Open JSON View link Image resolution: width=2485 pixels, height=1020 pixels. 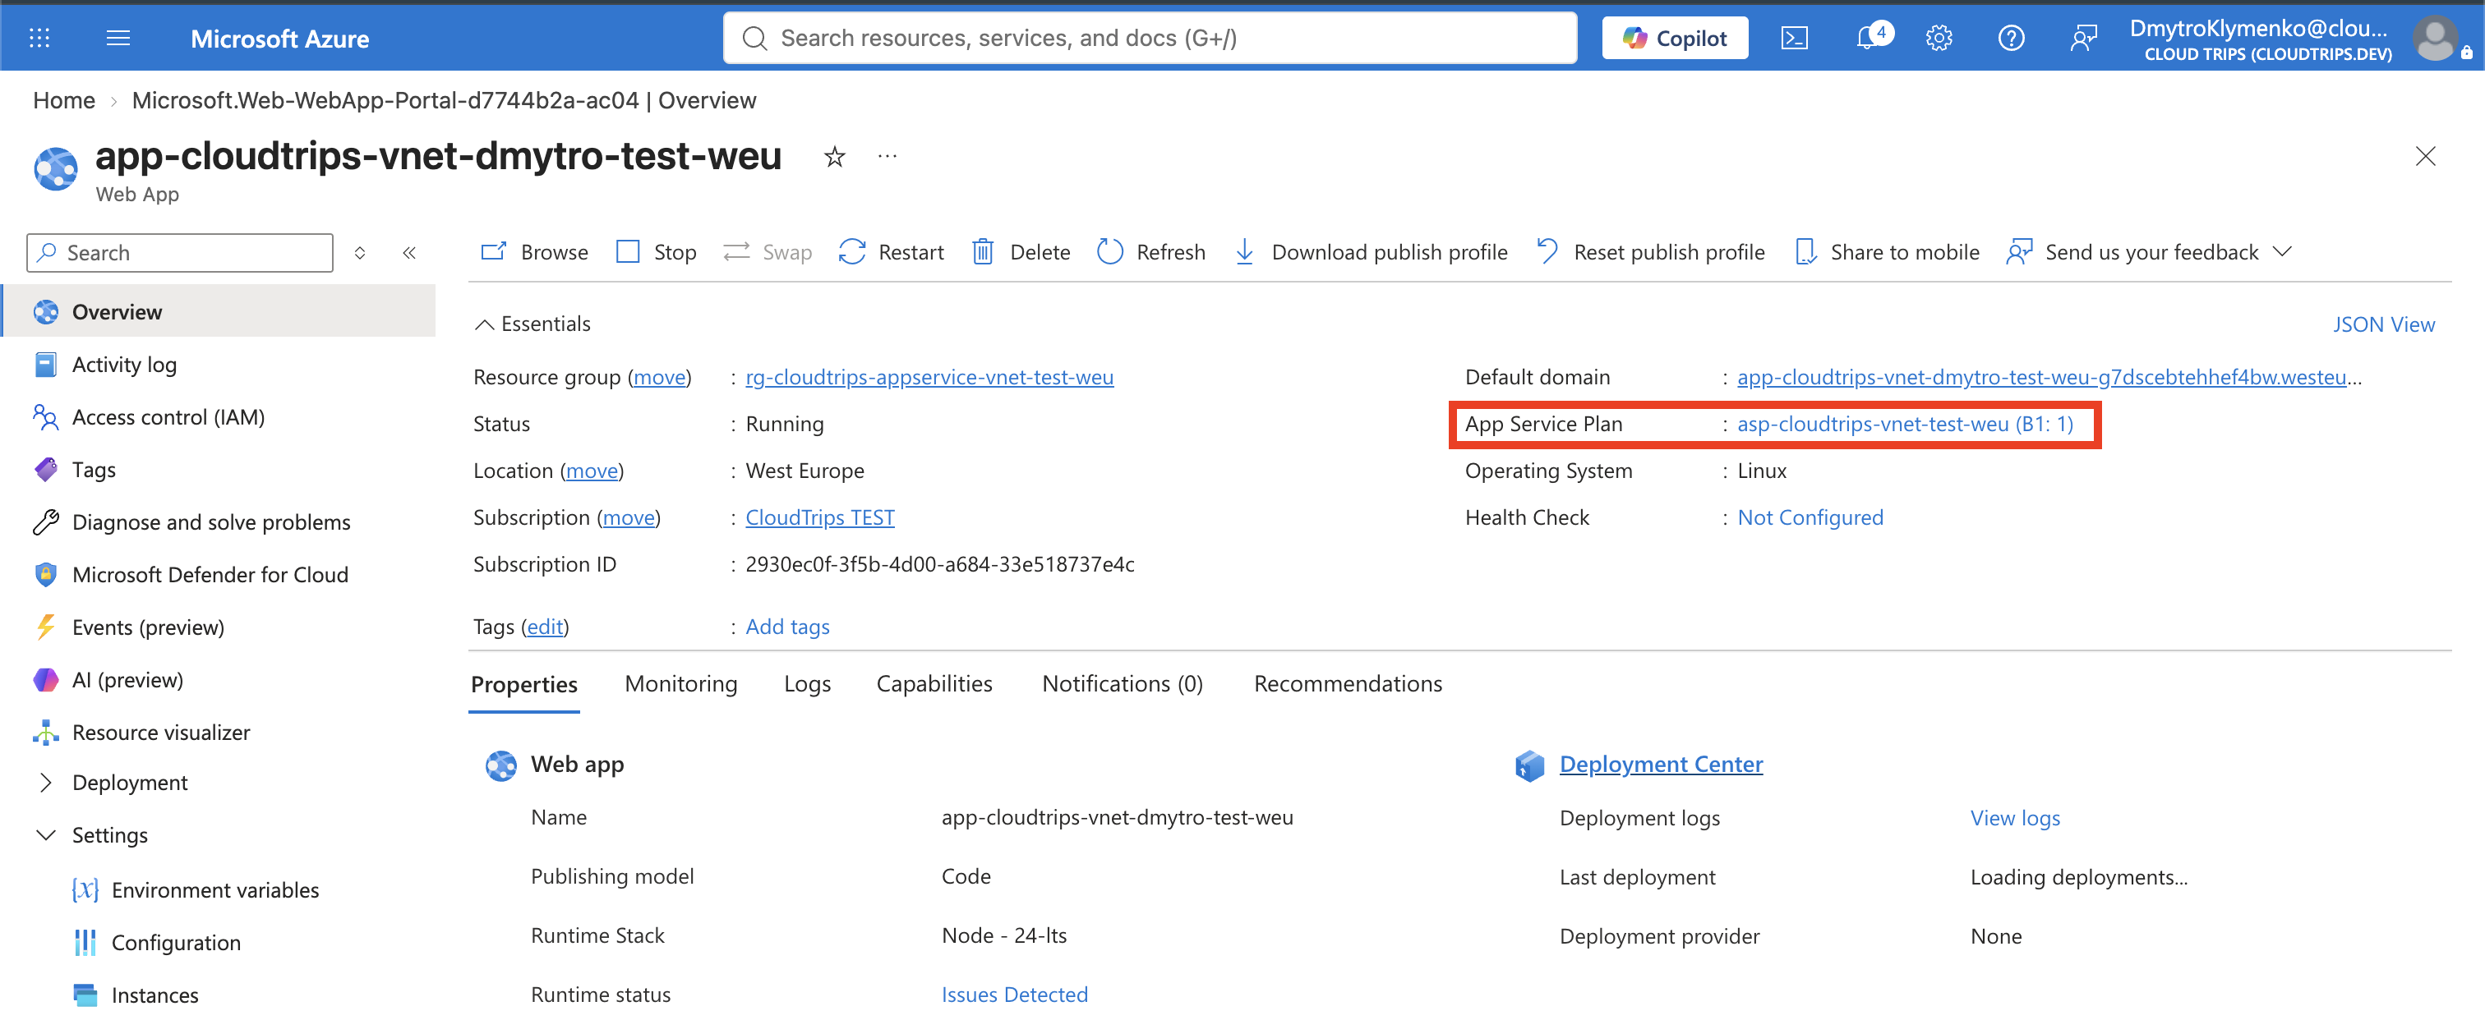(2384, 324)
